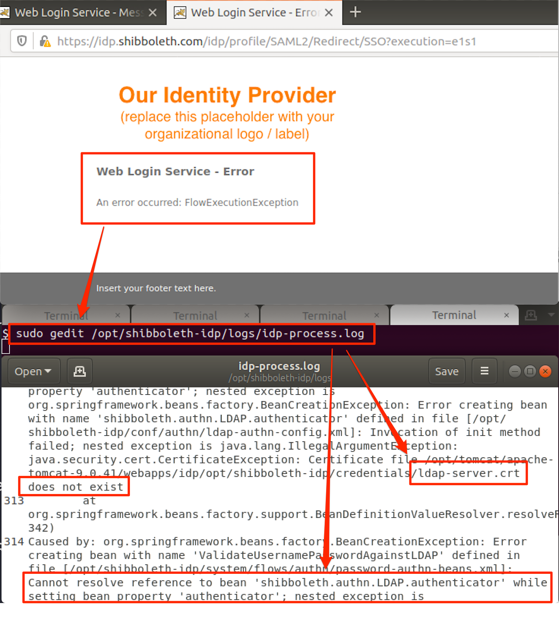Viewport: 559px width, 619px height.
Task: Focus the idp.shibboleth.com address bar
Action: tap(266, 41)
